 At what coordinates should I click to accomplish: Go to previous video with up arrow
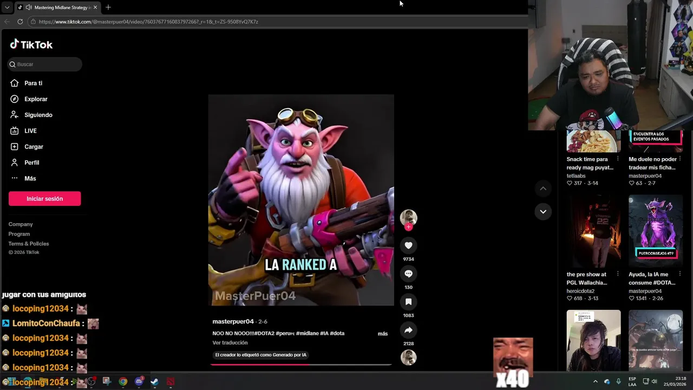click(x=543, y=188)
